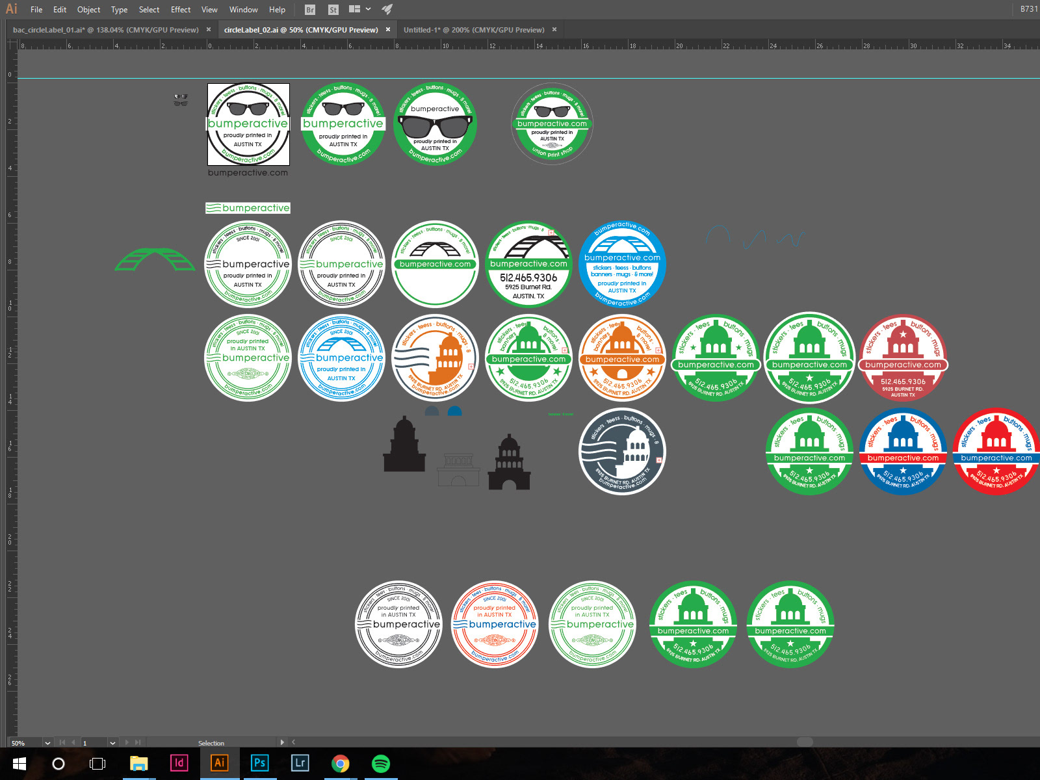This screenshot has width=1040, height=780.
Task: Go to the first artboard
Action: [62, 742]
